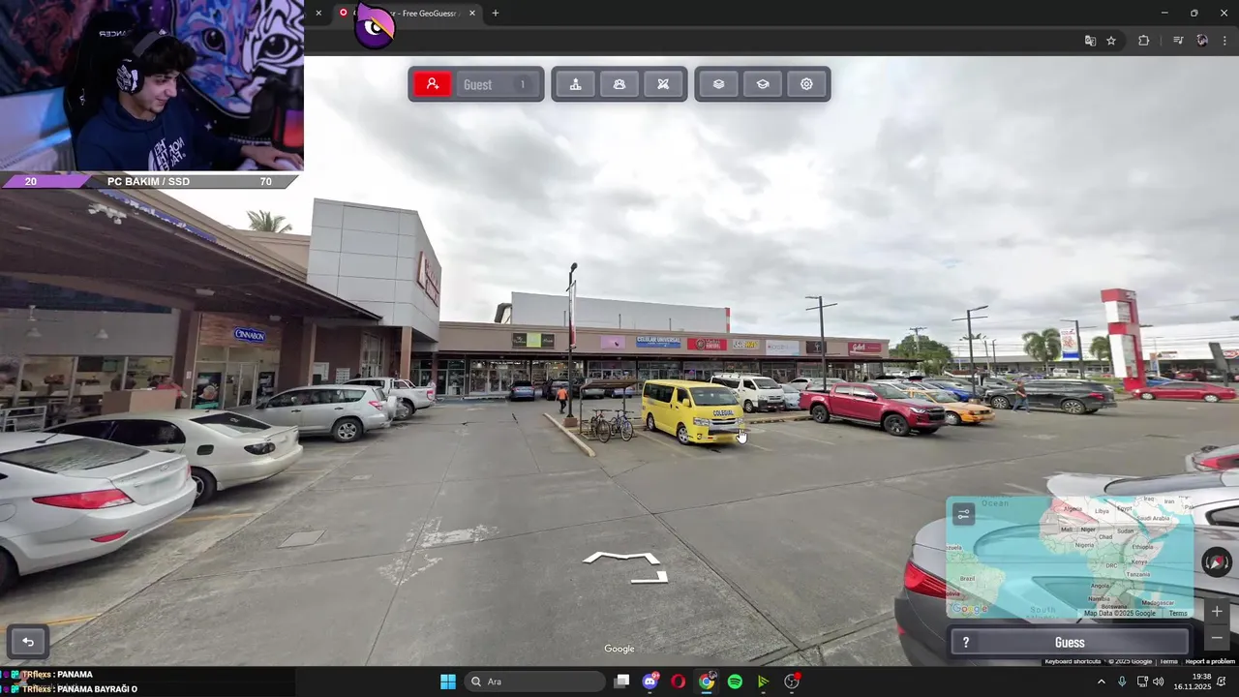
Task: Launch Opera from the taskbar
Action: pos(679,682)
